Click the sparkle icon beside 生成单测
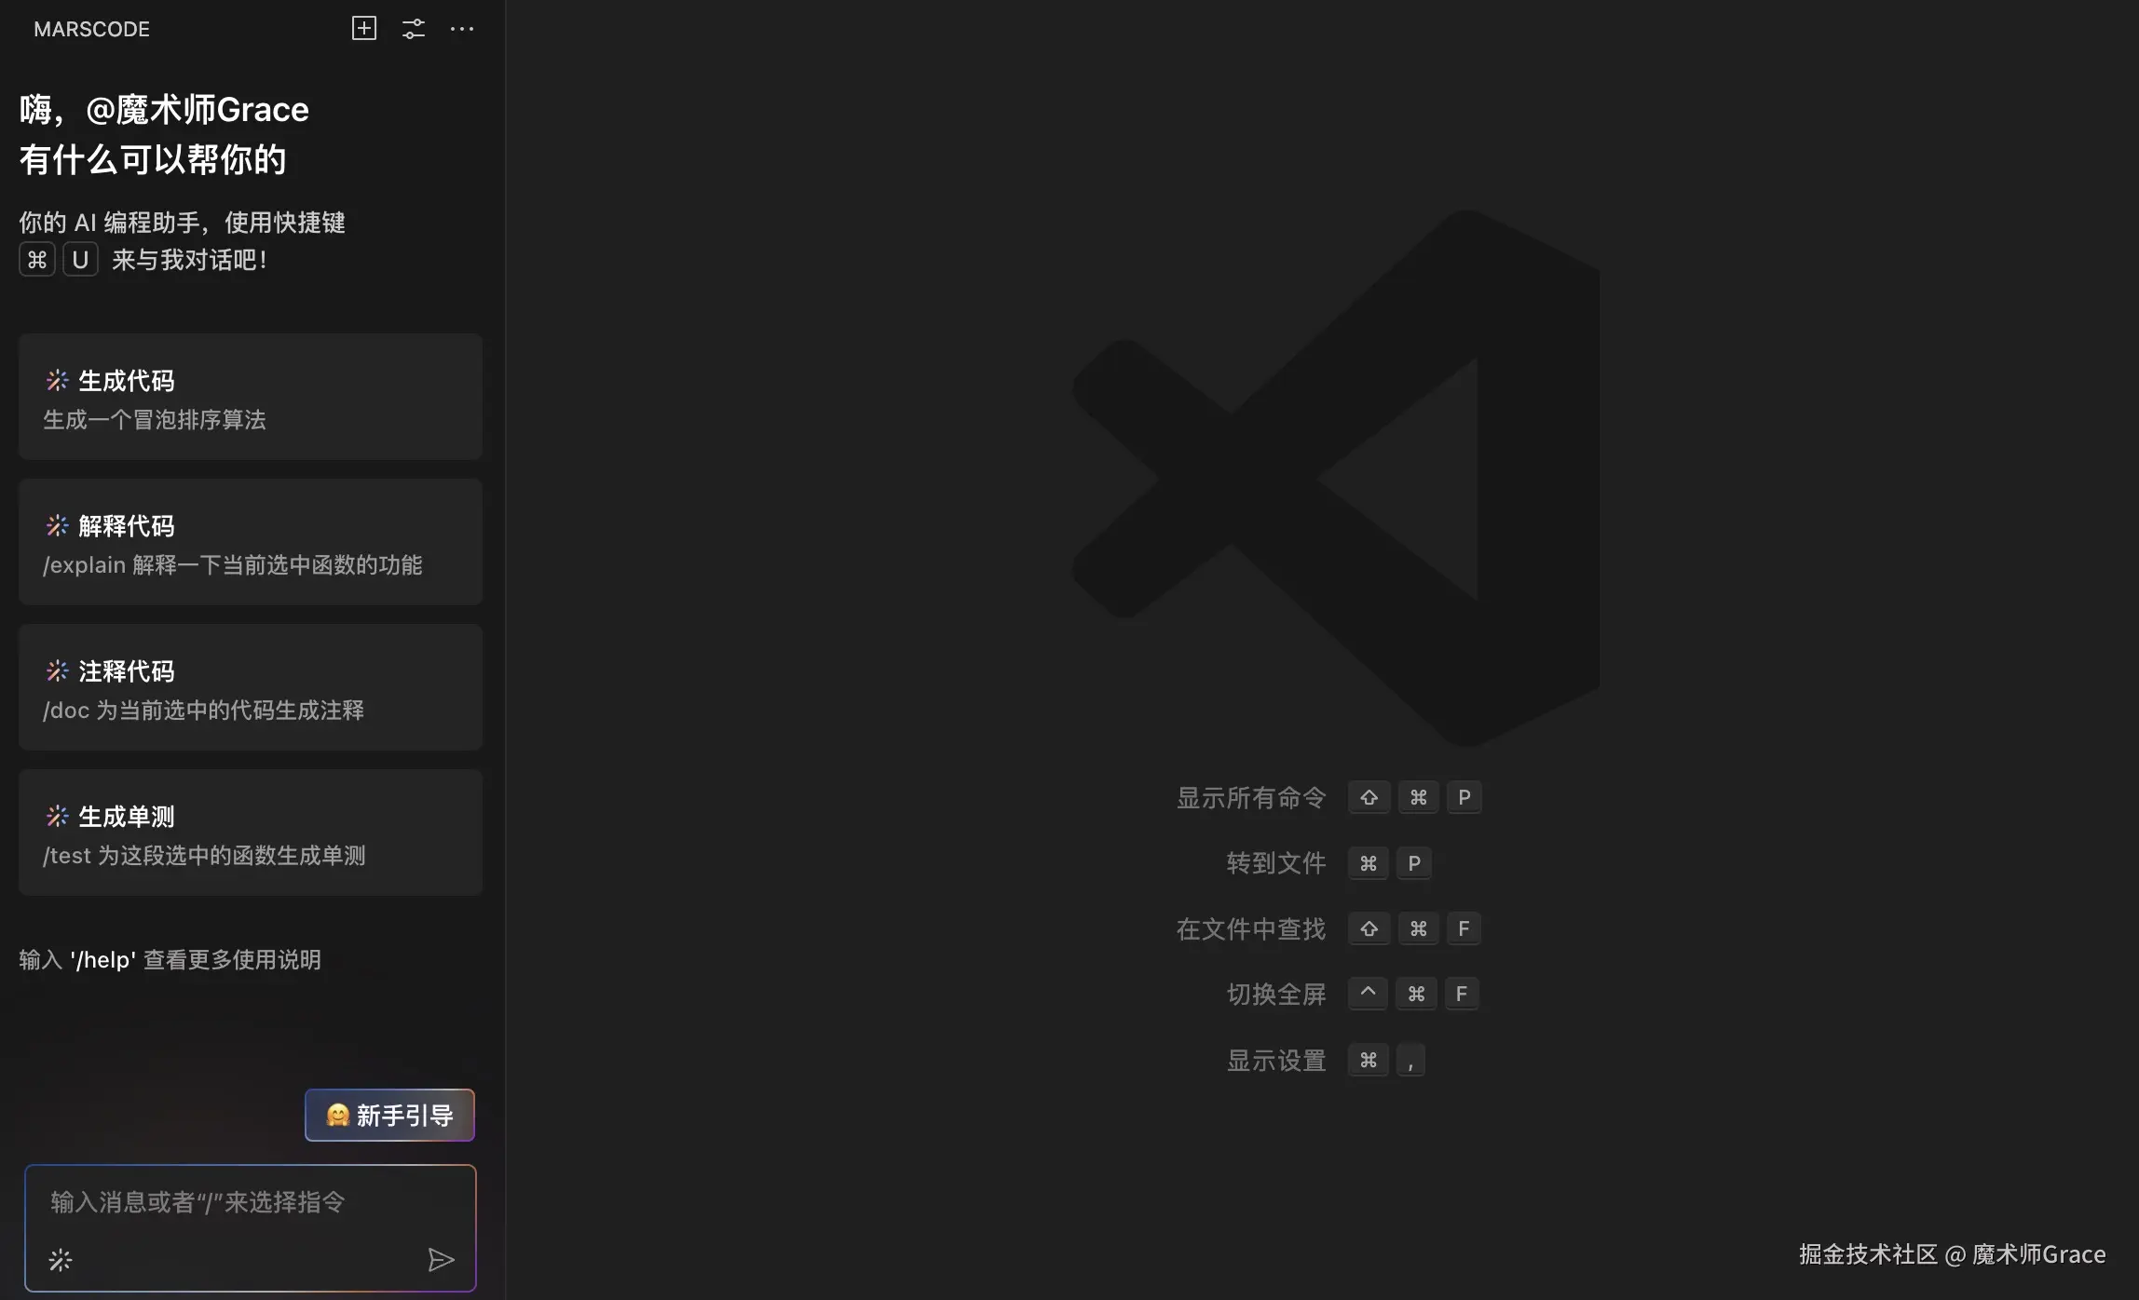 click(58, 816)
